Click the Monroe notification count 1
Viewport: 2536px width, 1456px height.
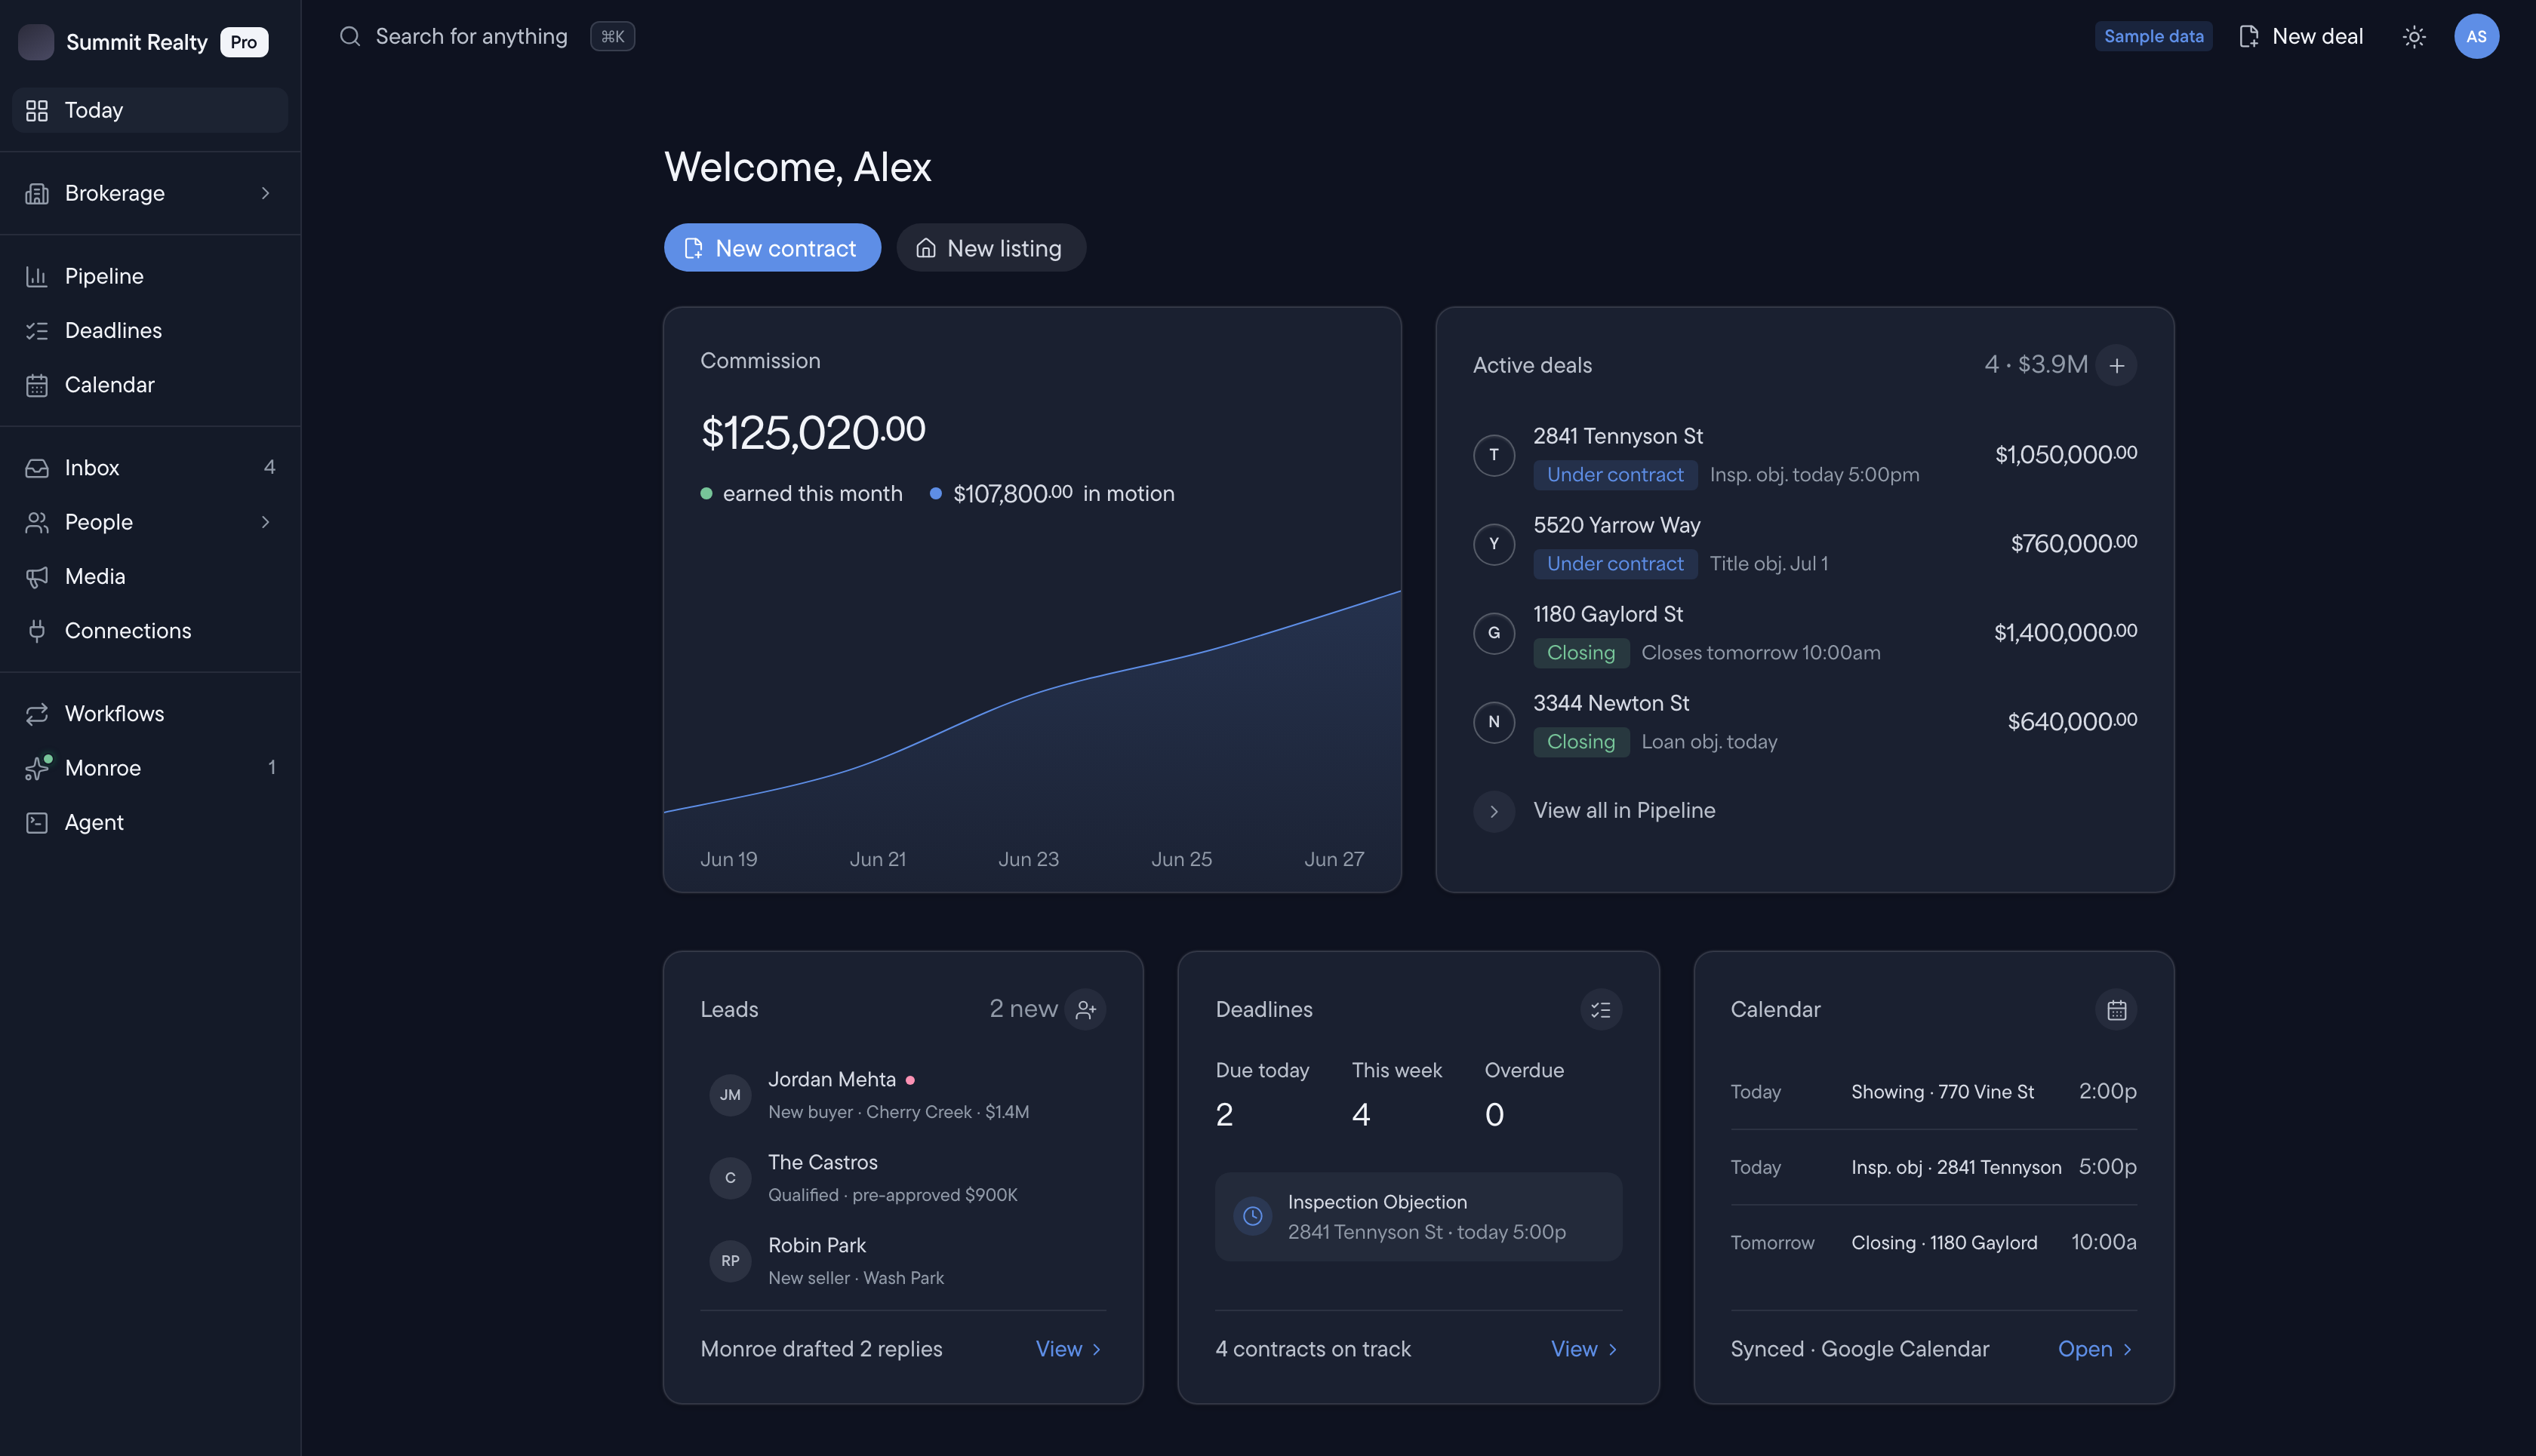271,767
